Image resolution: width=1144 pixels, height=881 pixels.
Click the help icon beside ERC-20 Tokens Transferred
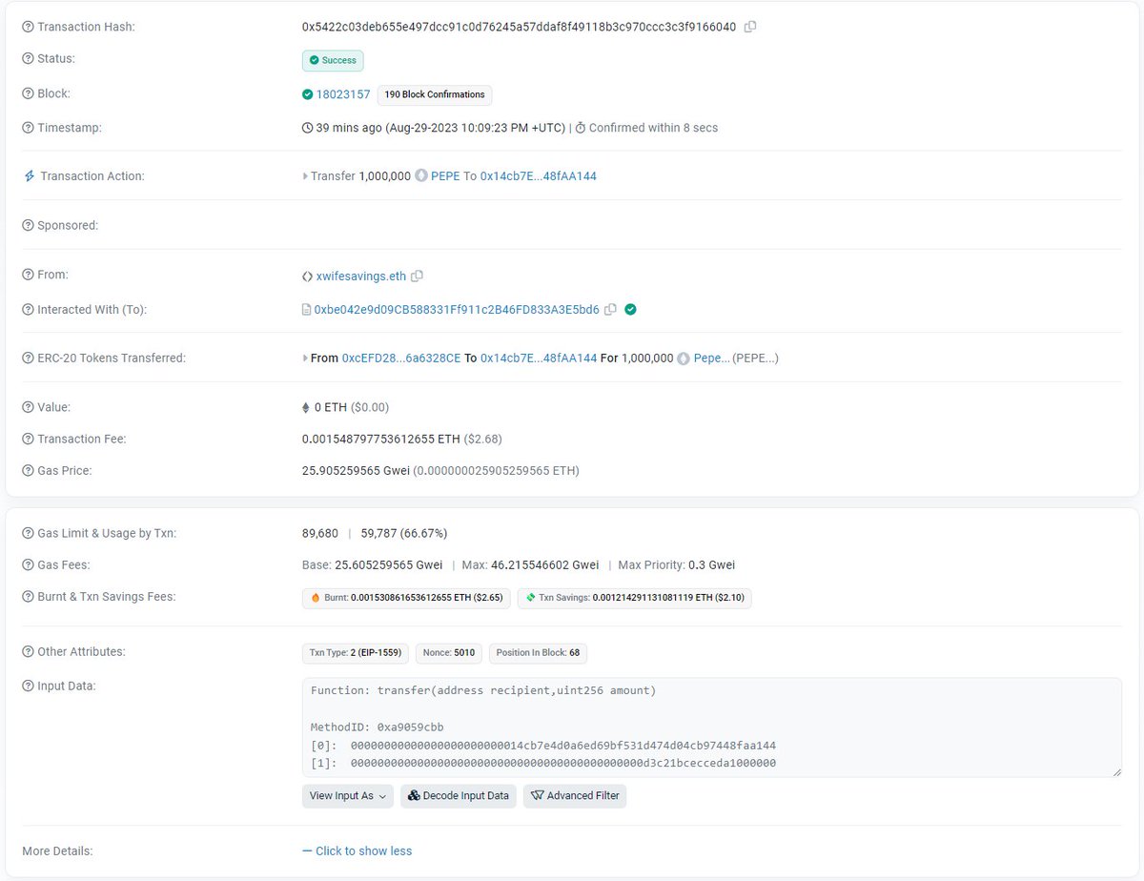pos(28,359)
